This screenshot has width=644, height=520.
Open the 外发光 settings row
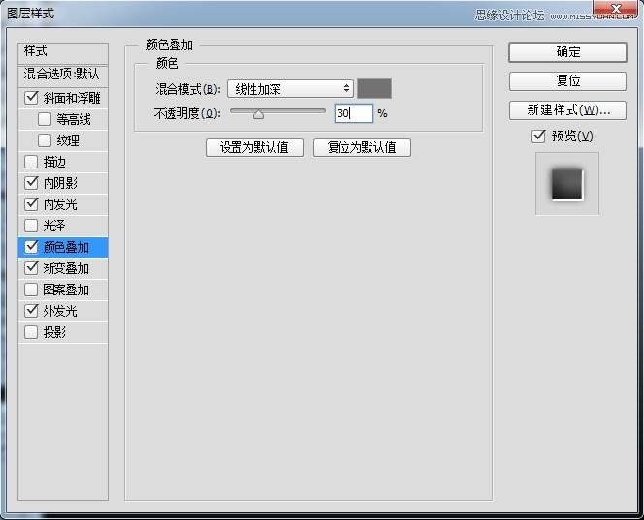(63, 311)
